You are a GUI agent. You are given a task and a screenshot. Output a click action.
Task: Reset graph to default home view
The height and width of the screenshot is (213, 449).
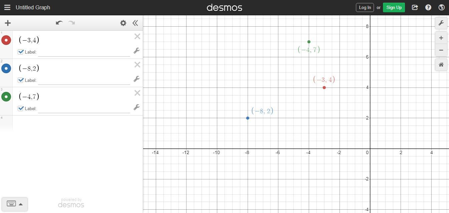click(x=441, y=65)
